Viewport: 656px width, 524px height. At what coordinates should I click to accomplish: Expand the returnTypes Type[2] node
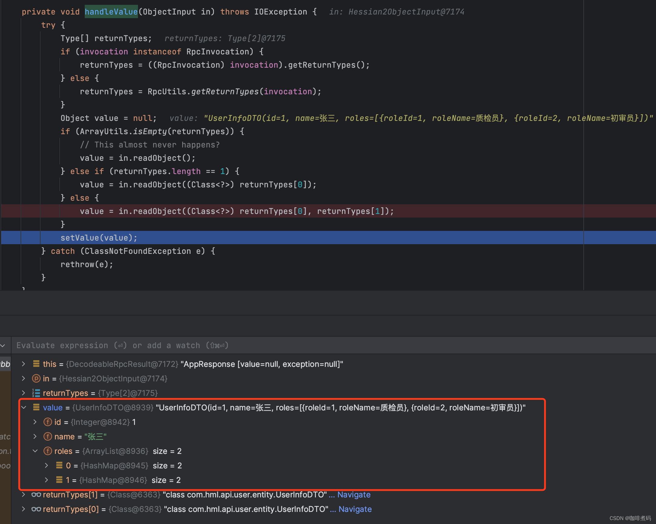24,393
